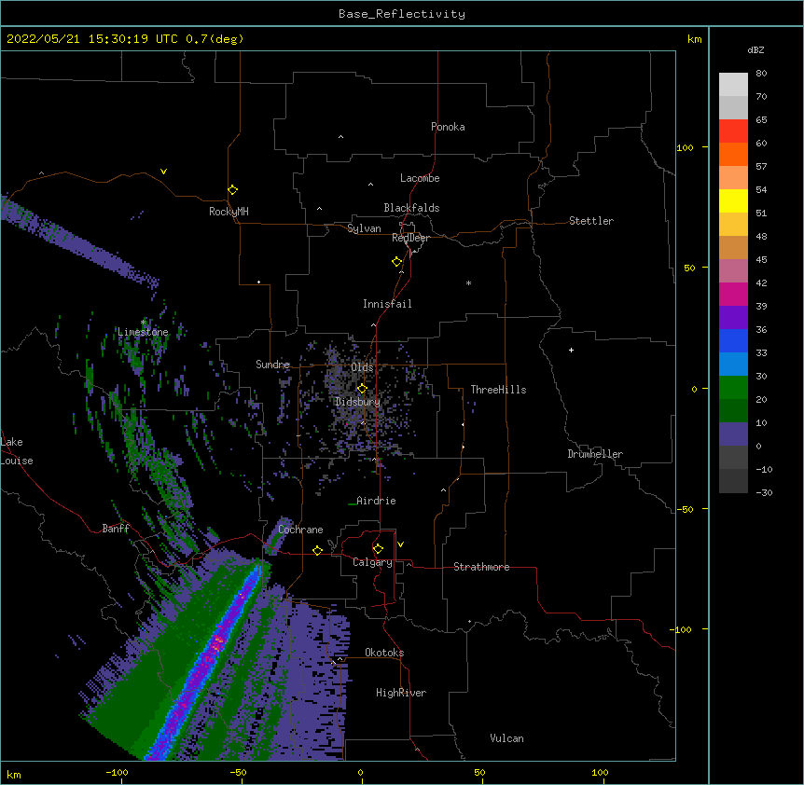The width and height of the screenshot is (804, 785).
Task: Click the yellow station marker near RockyMH
Action: tap(232, 189)
